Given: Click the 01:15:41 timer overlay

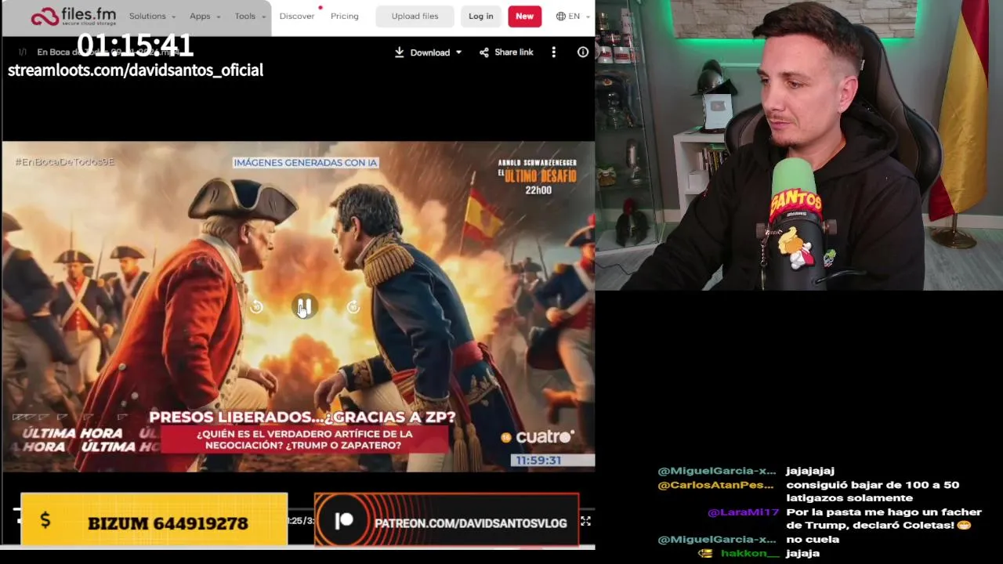Looking at the screenshot, I should (135, 45).
